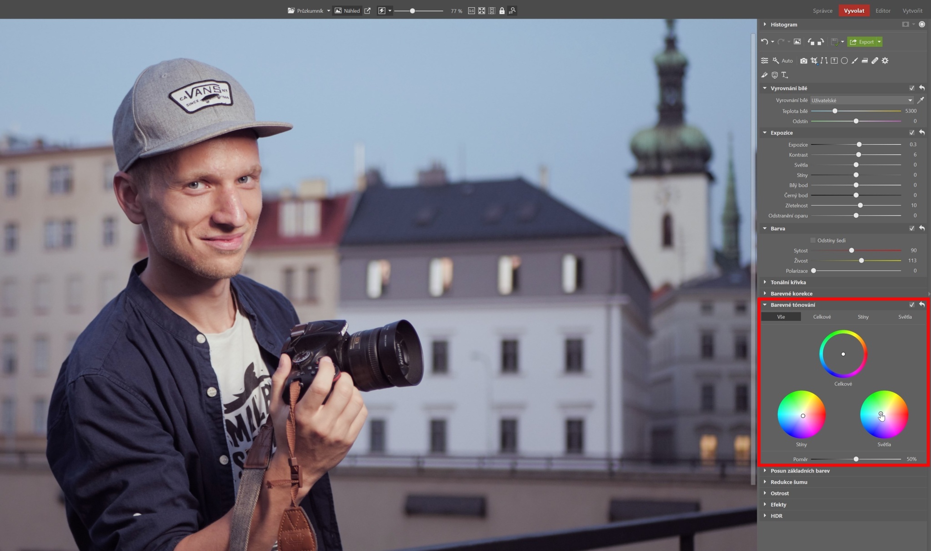931x551 pixels.
Task: Set zoom to 1:1
Action: [x=471, y=10]
